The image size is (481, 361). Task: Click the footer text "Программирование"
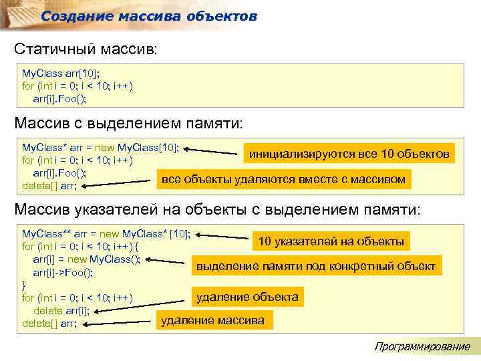pyautogui.click(x=422, y=346)
